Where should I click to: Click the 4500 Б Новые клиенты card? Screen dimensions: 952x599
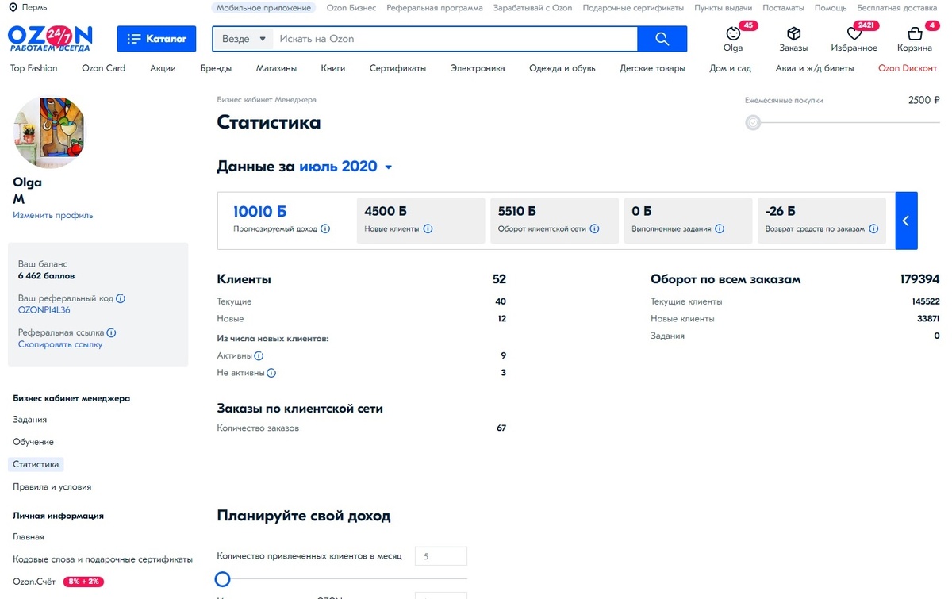coord(420,221)
